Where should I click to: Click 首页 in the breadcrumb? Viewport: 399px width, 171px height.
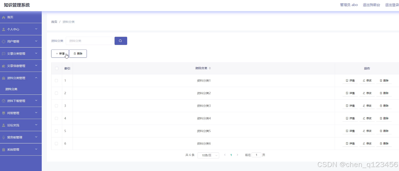tap(54, 22)
